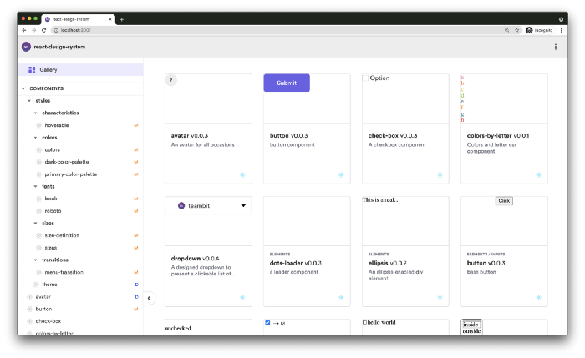Open the dots-loader v0.0.3 card title
Screen dimensions: 585x358
[296, 263]
